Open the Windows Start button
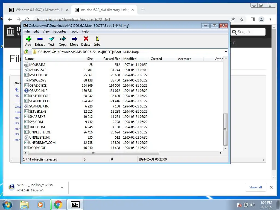Image resolution: width=280 pixels, height=210 pixels. pyautogui.click(x=7, y=205)
